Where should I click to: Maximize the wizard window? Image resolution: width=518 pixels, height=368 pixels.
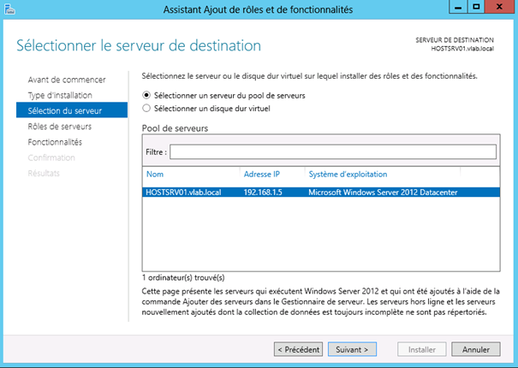point(475,9)
